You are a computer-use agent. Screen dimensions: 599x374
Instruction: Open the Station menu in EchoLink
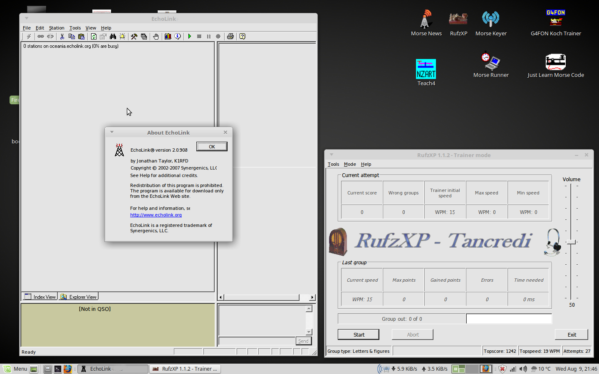(x=57, y=28)
